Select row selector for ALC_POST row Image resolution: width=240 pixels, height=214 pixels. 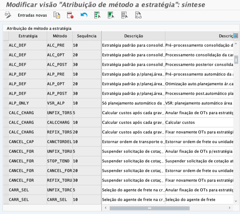[6, 65]
